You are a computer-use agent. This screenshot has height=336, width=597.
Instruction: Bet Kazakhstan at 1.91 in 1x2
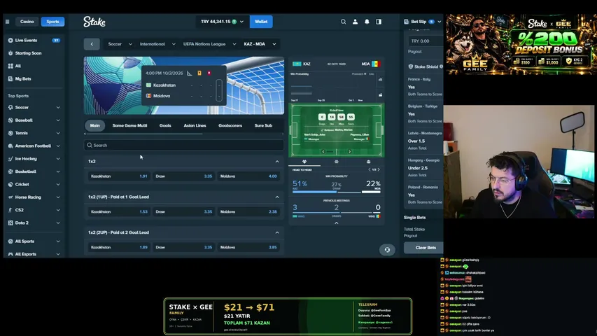119,176
